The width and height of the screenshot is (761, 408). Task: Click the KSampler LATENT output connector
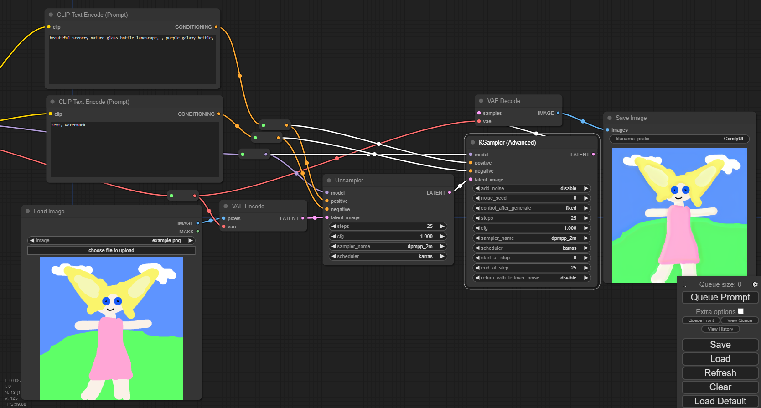(x=593, y=155)
